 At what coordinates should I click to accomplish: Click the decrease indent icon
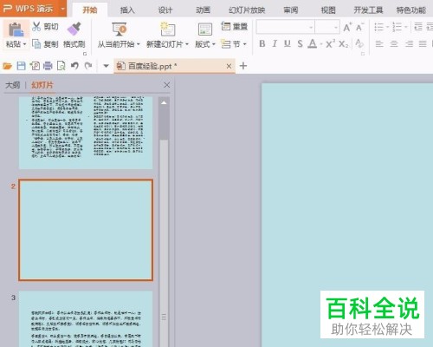pos(418,27)
